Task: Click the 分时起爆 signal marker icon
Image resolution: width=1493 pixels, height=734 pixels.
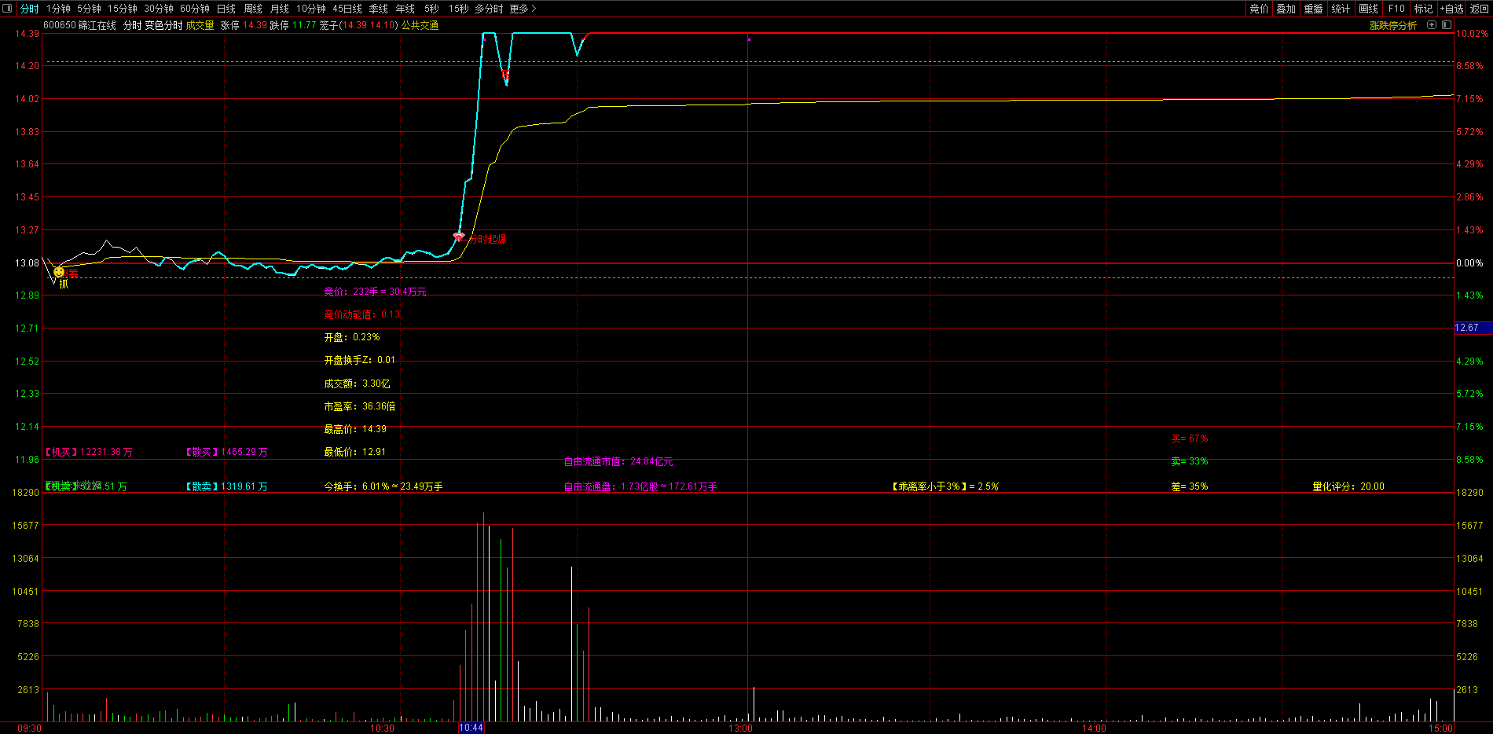Action: point(459,236)
